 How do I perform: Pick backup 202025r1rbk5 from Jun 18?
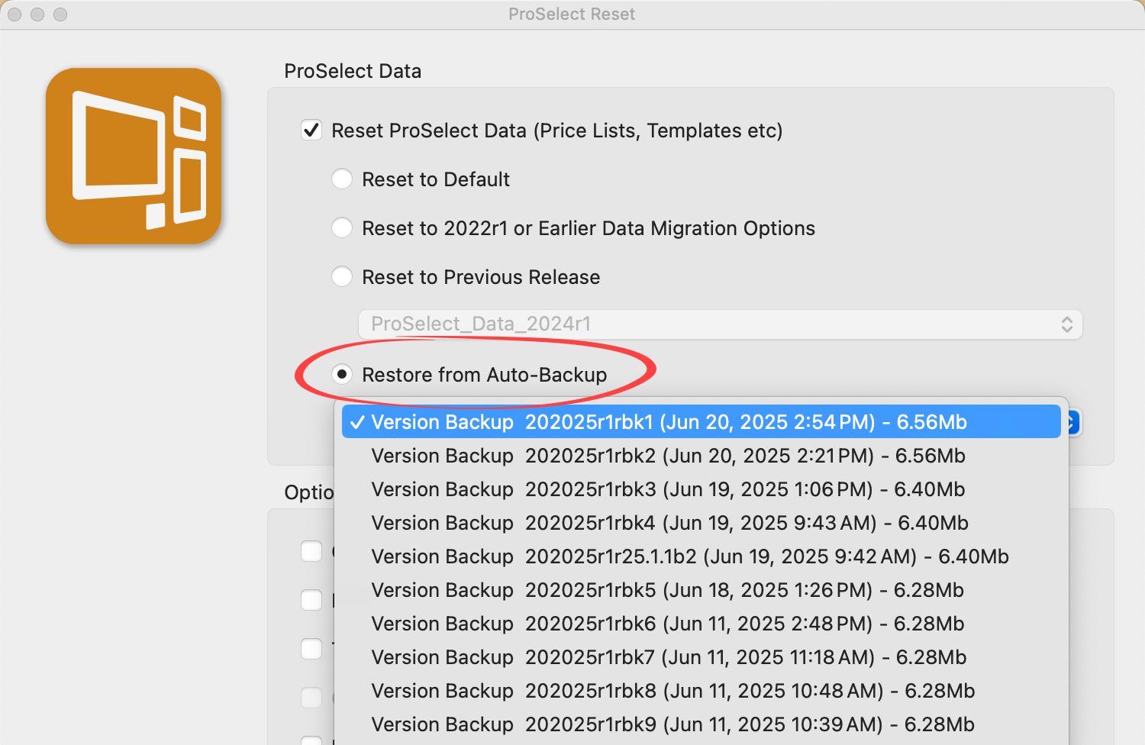[x=667, y=590]
